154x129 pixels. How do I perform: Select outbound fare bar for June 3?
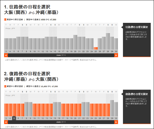(x=6, y=44)
